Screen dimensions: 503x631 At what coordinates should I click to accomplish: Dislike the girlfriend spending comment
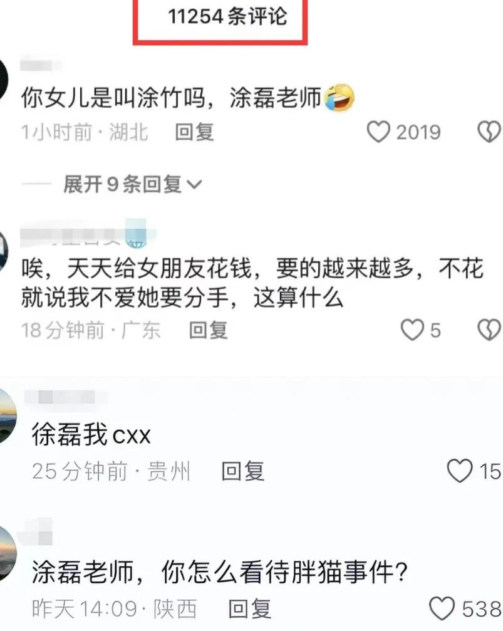click(489, 330)
